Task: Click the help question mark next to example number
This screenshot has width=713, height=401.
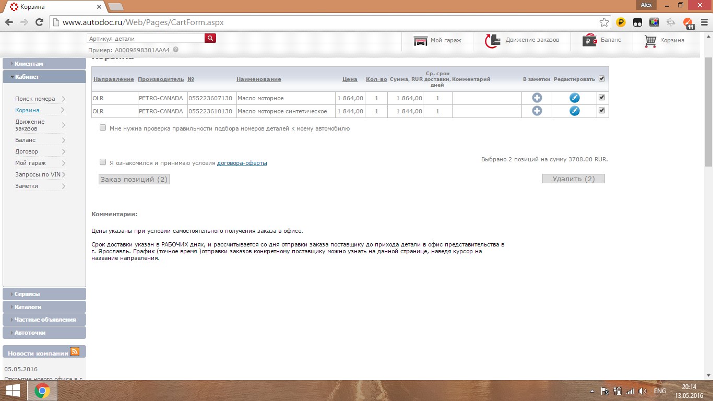Action: click(175, 50)
